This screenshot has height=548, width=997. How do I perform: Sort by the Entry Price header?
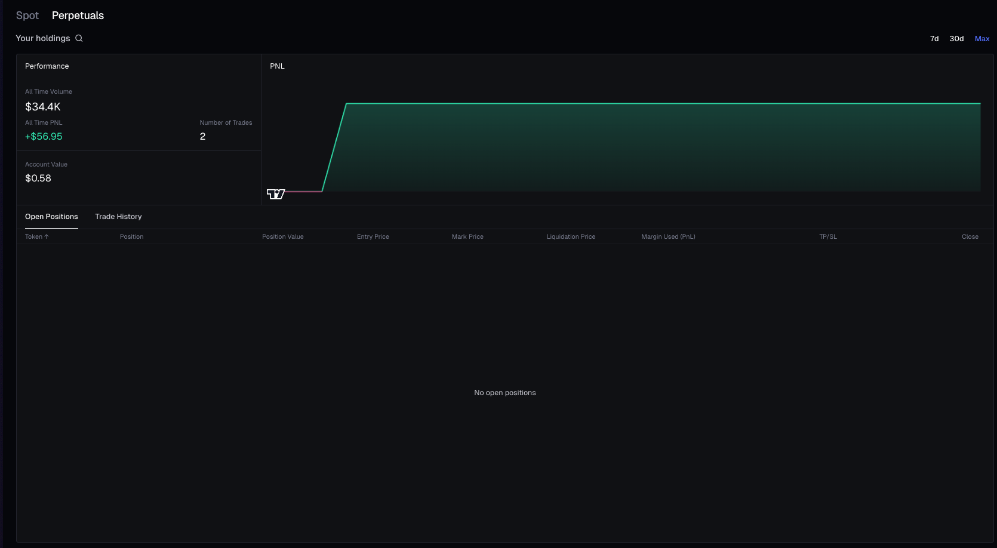click(x=373, y=237)
